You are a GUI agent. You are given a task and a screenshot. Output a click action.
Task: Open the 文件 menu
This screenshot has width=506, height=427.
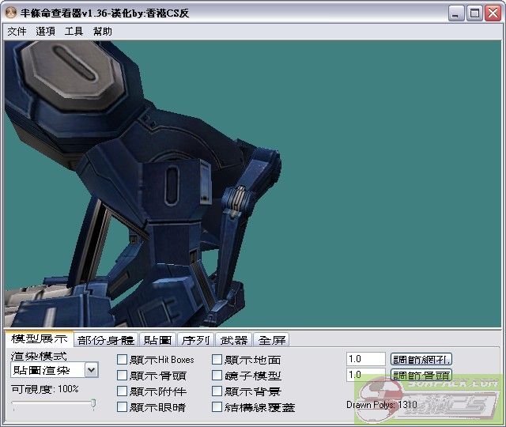(x=17, y=32)
